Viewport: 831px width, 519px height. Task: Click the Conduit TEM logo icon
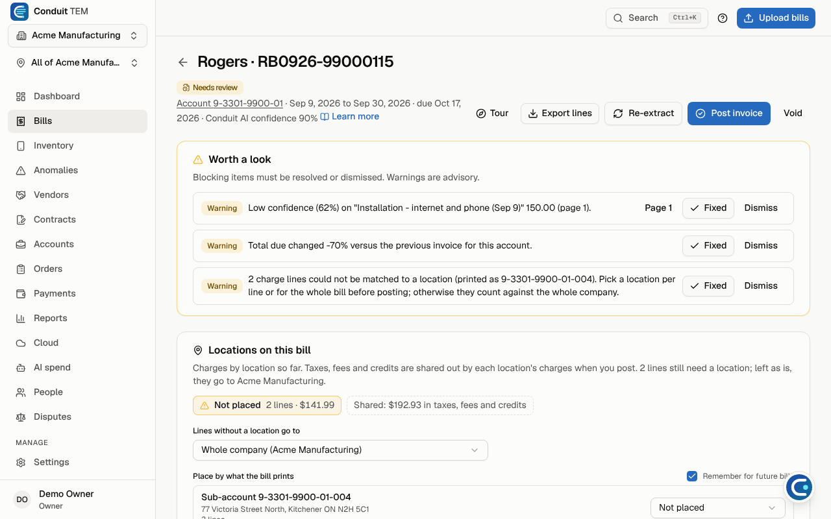click(x=19, y=12)
